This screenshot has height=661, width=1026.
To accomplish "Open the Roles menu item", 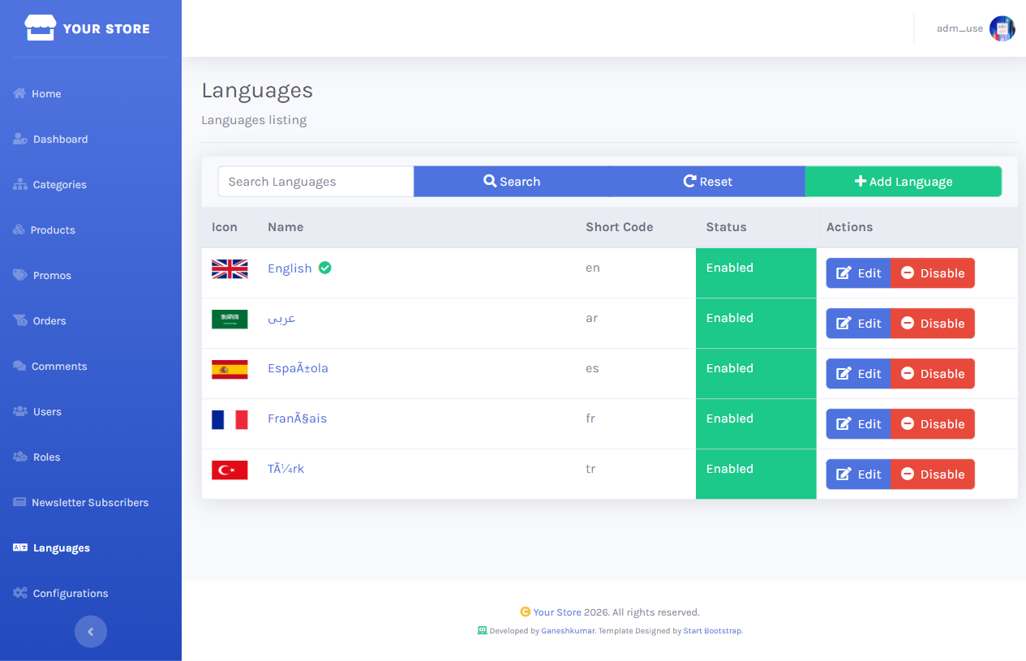I will tap(91, 457).
